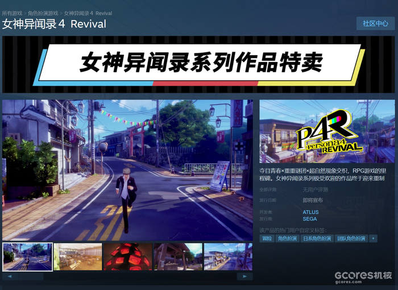This screenshot has width=398, height=290.
Task: Open the 女神异闻录系列作品特卖 sale banner
Action: point(199,64)
